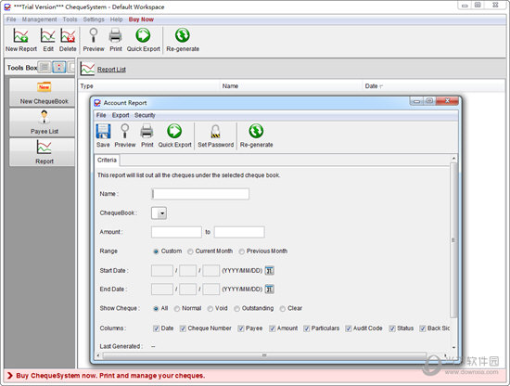
Task: Preview the Account Report
Action: click(125, 135)
